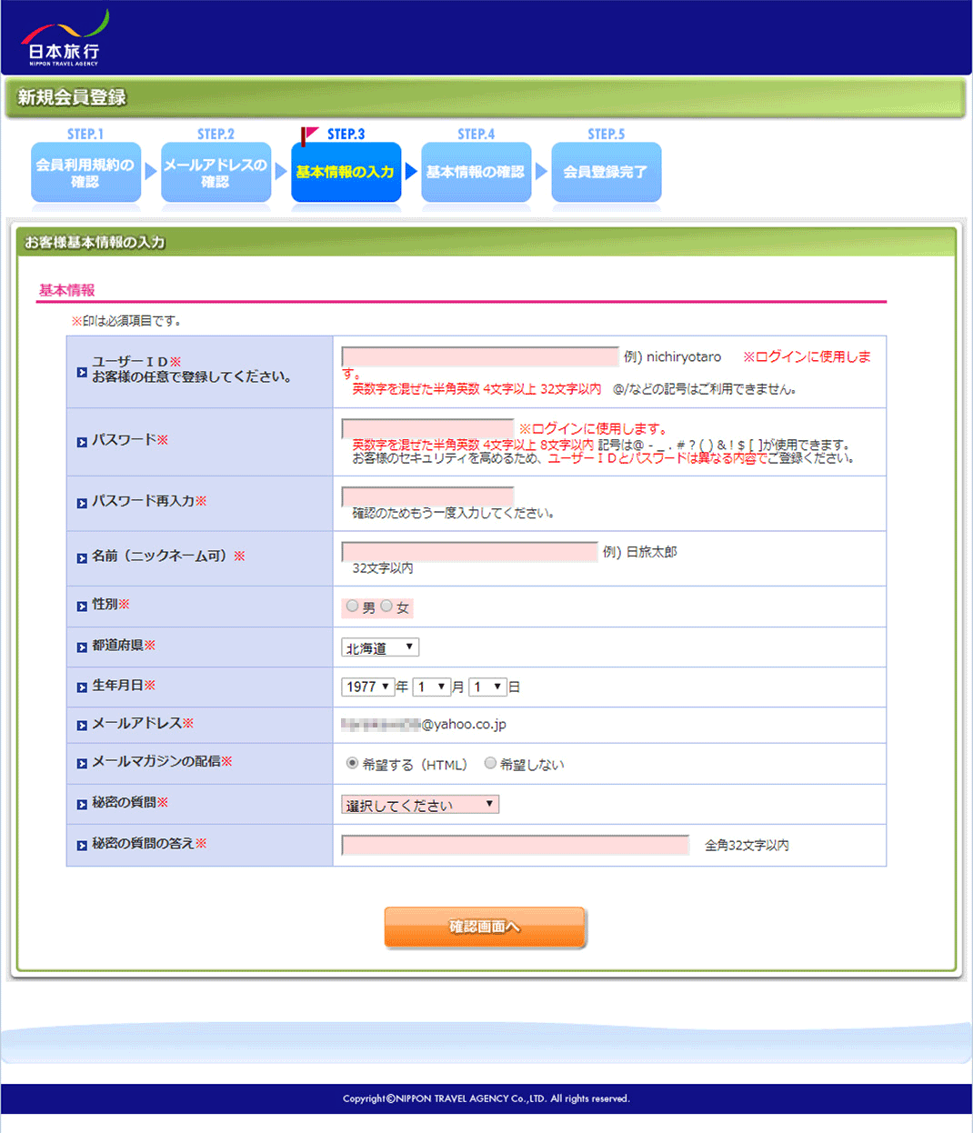973x1133 pixels.
Task: Click the STEP.4 基本情報の確認 tab
Action: [476, 173]
